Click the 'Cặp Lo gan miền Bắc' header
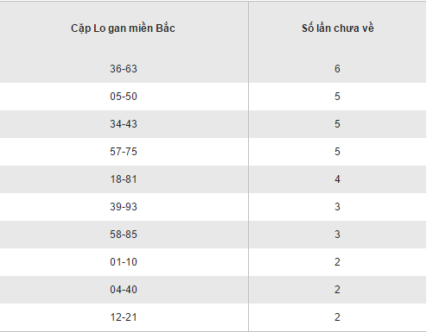427x332 pixels. click(x=123, y=28)
